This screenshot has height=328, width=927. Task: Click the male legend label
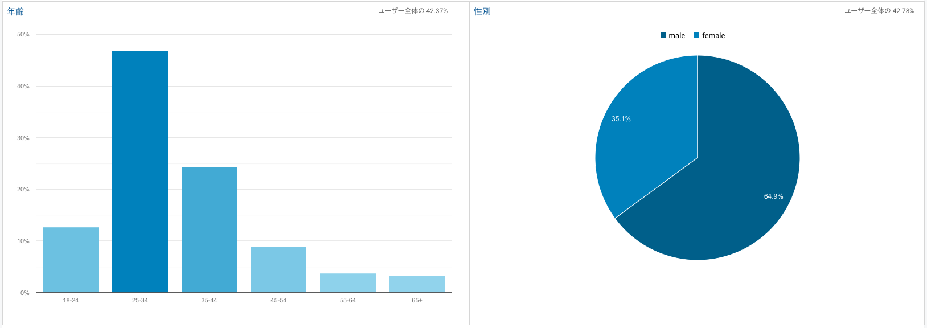(x=677, y=35)
